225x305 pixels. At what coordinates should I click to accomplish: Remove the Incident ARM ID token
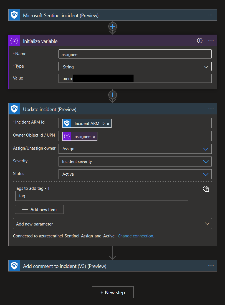(108, 124)
